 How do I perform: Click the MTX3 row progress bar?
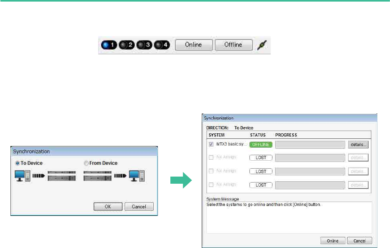pyautogui.click(x=310, y=144)
